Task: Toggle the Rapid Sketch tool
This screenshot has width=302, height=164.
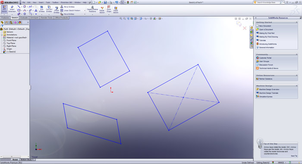Action: point(116,10)
